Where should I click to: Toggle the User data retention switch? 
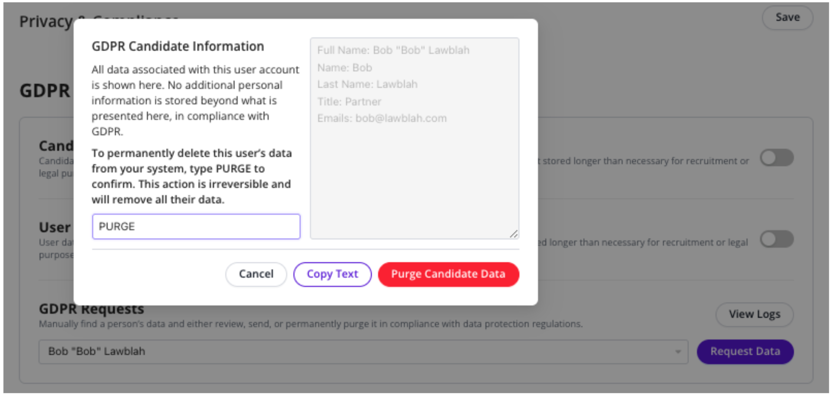777,239
